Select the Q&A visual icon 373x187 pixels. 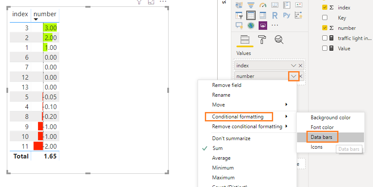[239, 26]
